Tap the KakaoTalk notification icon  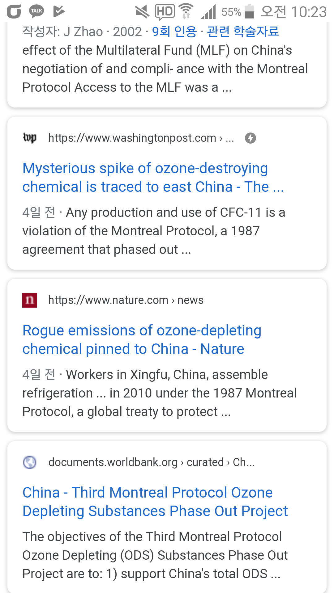[x=36, y=11]
